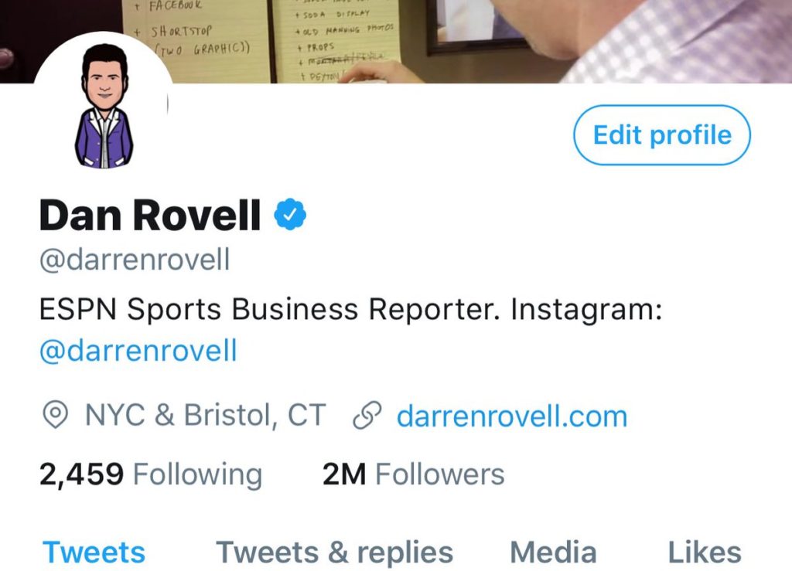Screen dimensions: 792x571
Task: Switch to the Tweets tab
Action: point(94,552)
